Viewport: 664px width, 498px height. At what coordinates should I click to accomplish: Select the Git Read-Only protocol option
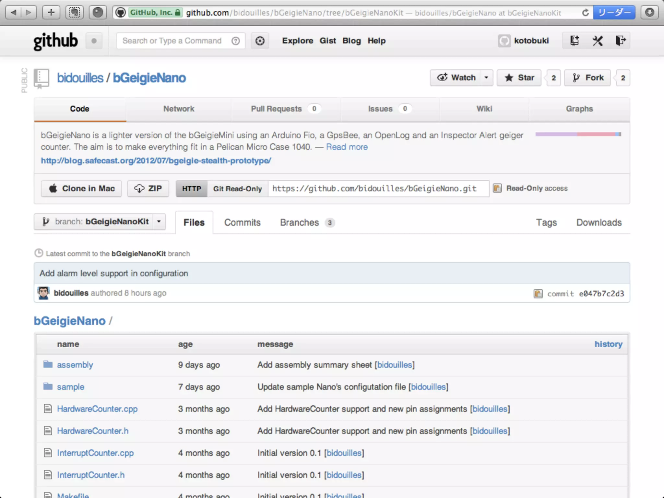point(237,189)
